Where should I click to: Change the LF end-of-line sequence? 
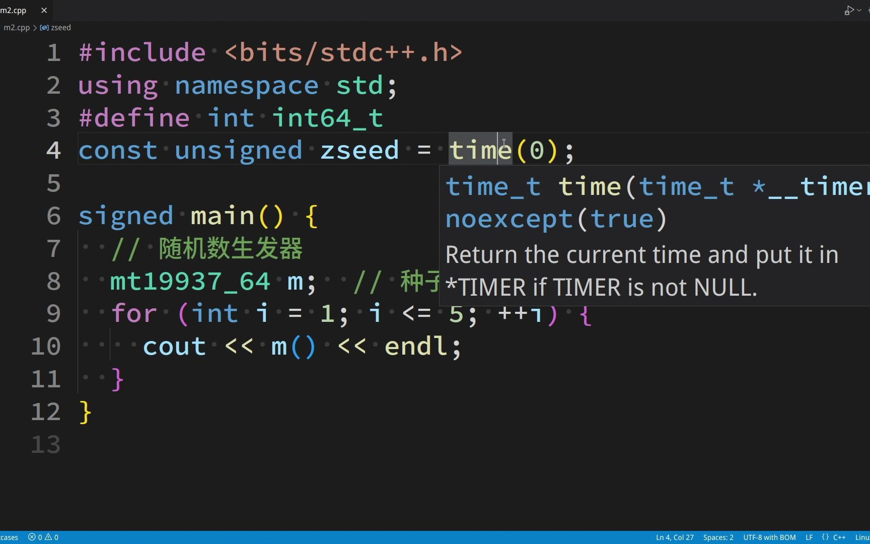(x=809, y=537)
